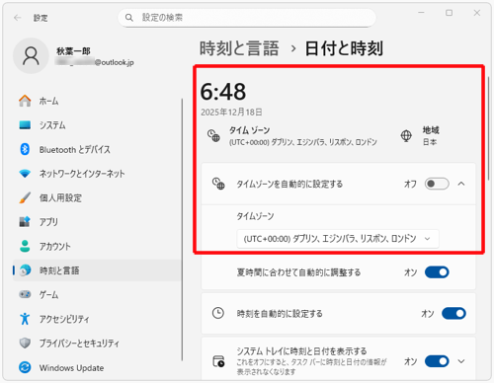This screenshot has width=494, height=383.
Task: Open ゲーム settings category
Action: 97,294
